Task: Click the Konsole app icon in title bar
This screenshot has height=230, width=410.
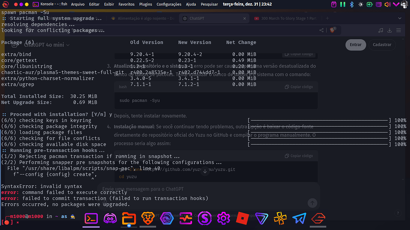Action: 36,4
